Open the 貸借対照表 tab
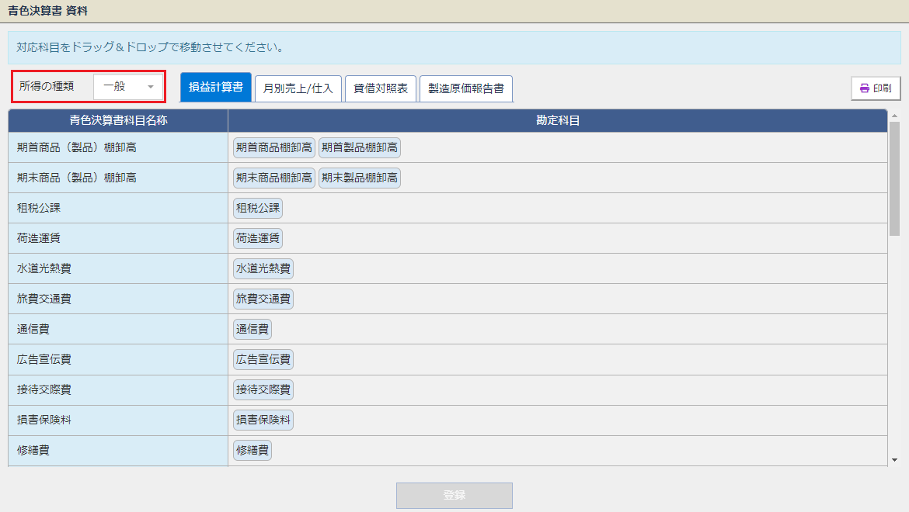The height and width of the screenshot is (512, 909). pos(381,88)
